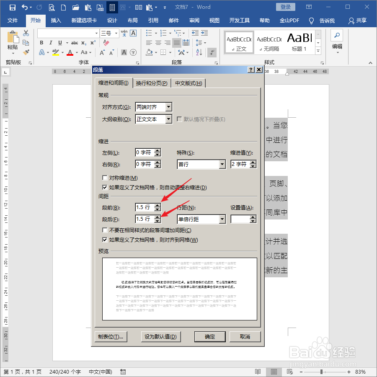The width and height of the screenshot is (377, 377).
Task: Increase 段前 spacing with up stepper
Action: [x=158, y=205]
